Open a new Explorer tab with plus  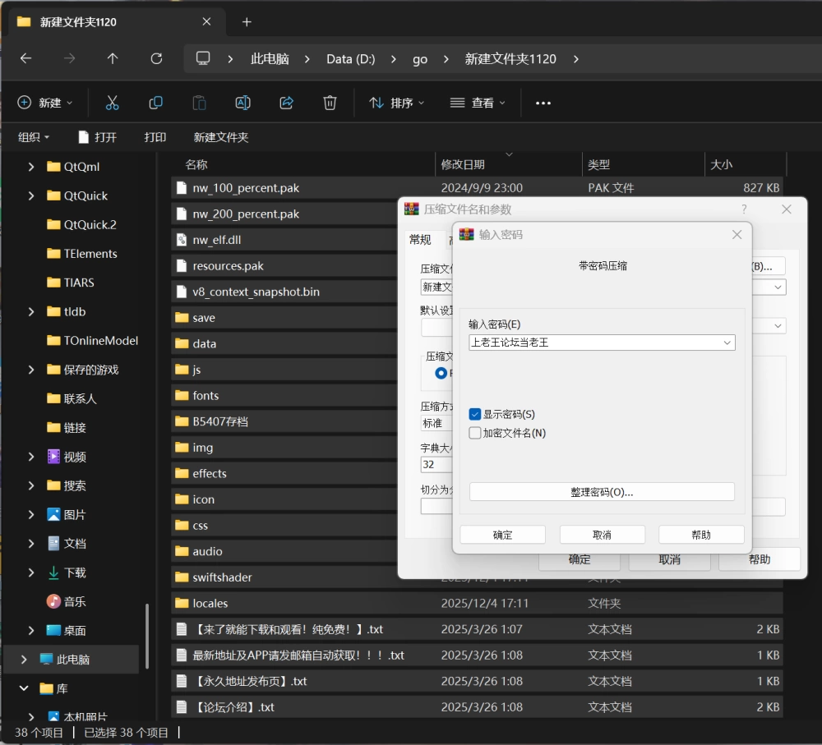[x=247, y=22]
